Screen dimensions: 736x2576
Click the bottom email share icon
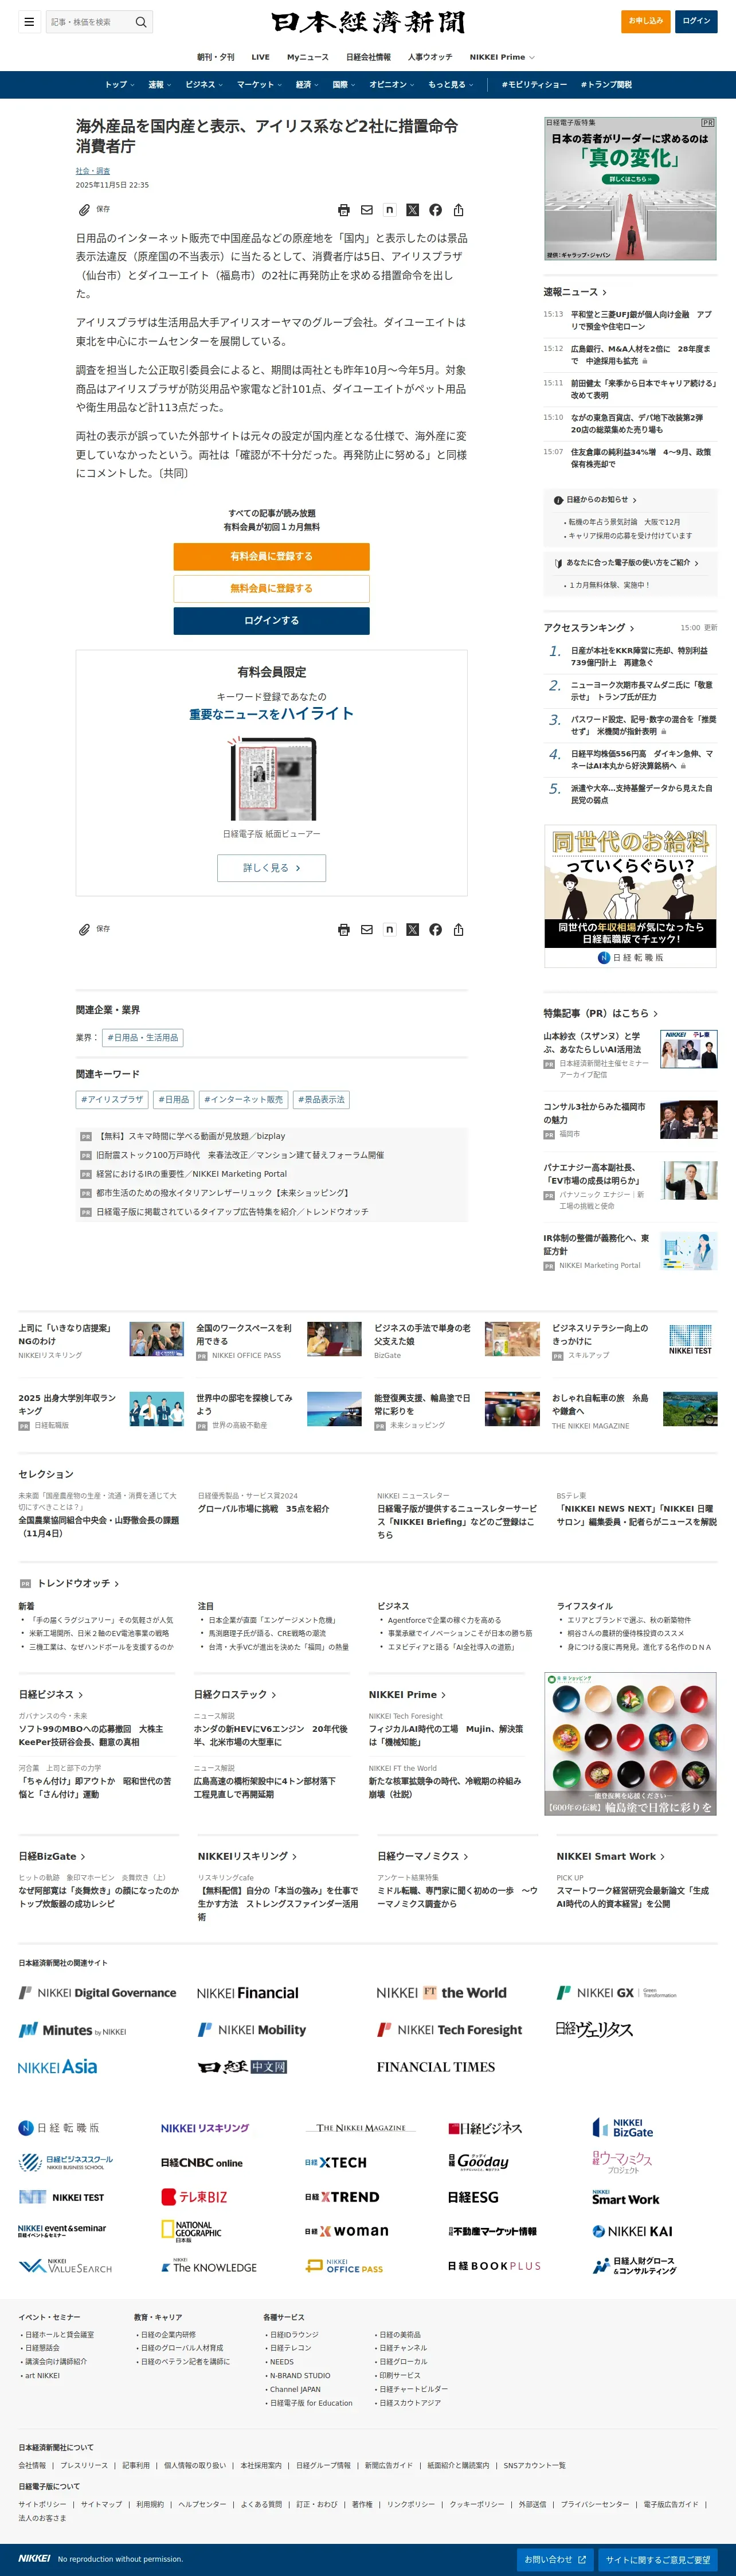click(x=367, y=930)
